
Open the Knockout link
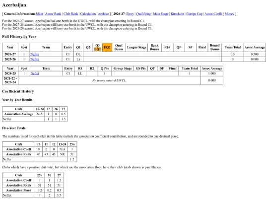click(177, 14)
